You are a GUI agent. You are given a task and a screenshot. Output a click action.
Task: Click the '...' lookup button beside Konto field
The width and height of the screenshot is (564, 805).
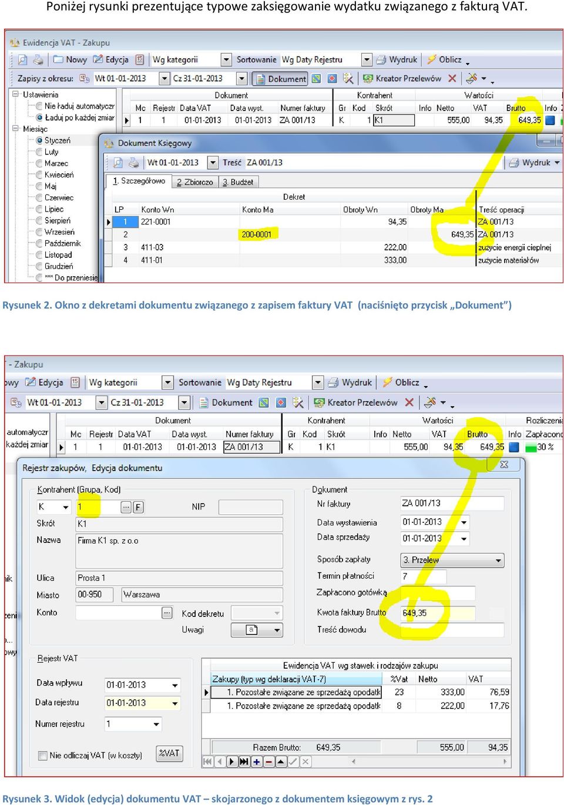[x=167, y=613]
